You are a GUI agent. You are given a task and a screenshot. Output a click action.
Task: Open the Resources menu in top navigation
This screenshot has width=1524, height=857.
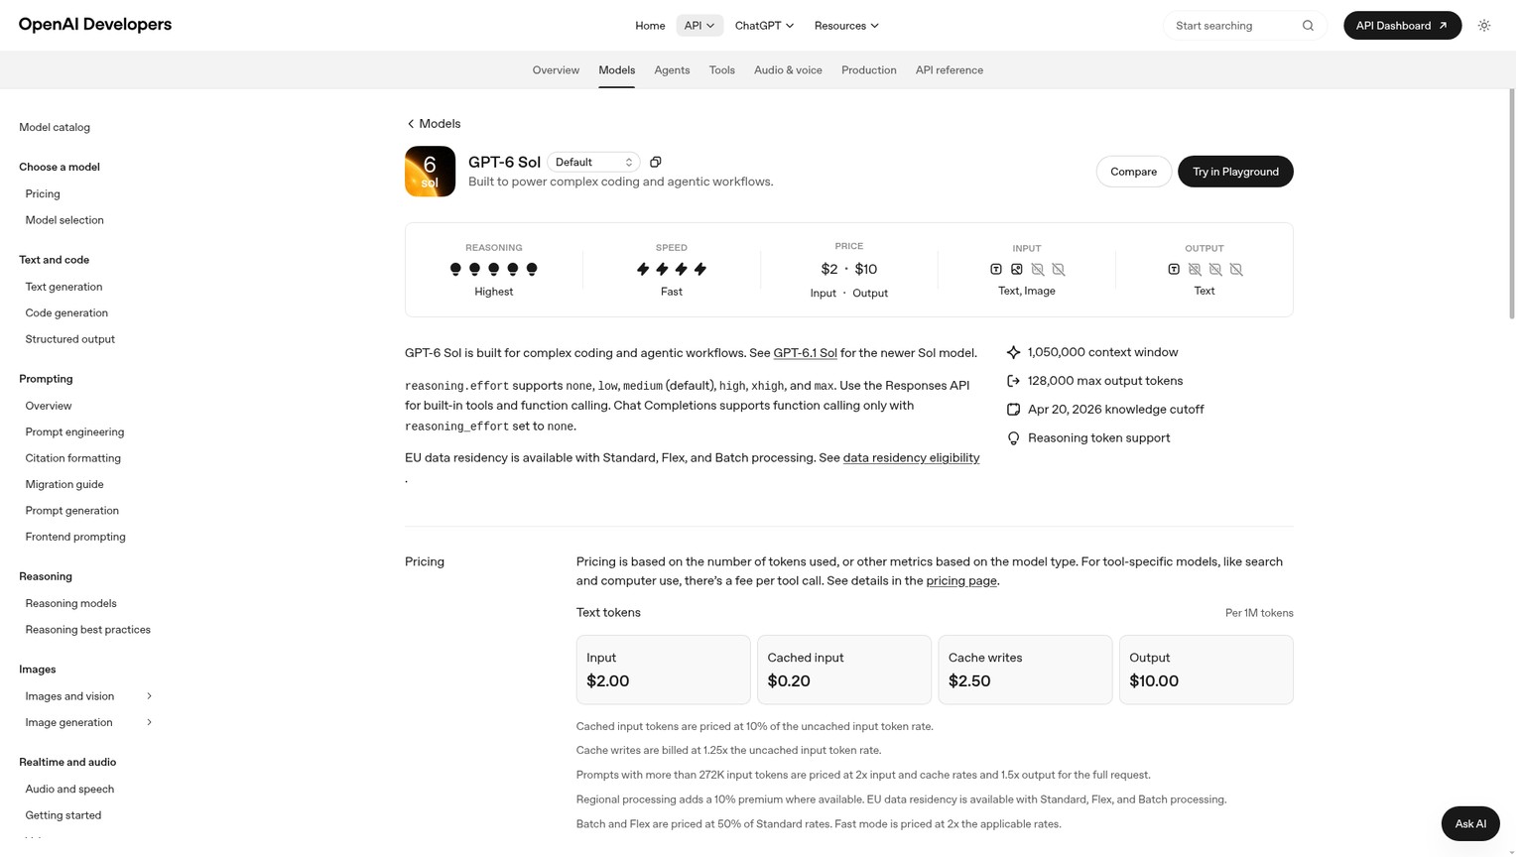pyautogui.click(x=846, y=26)
